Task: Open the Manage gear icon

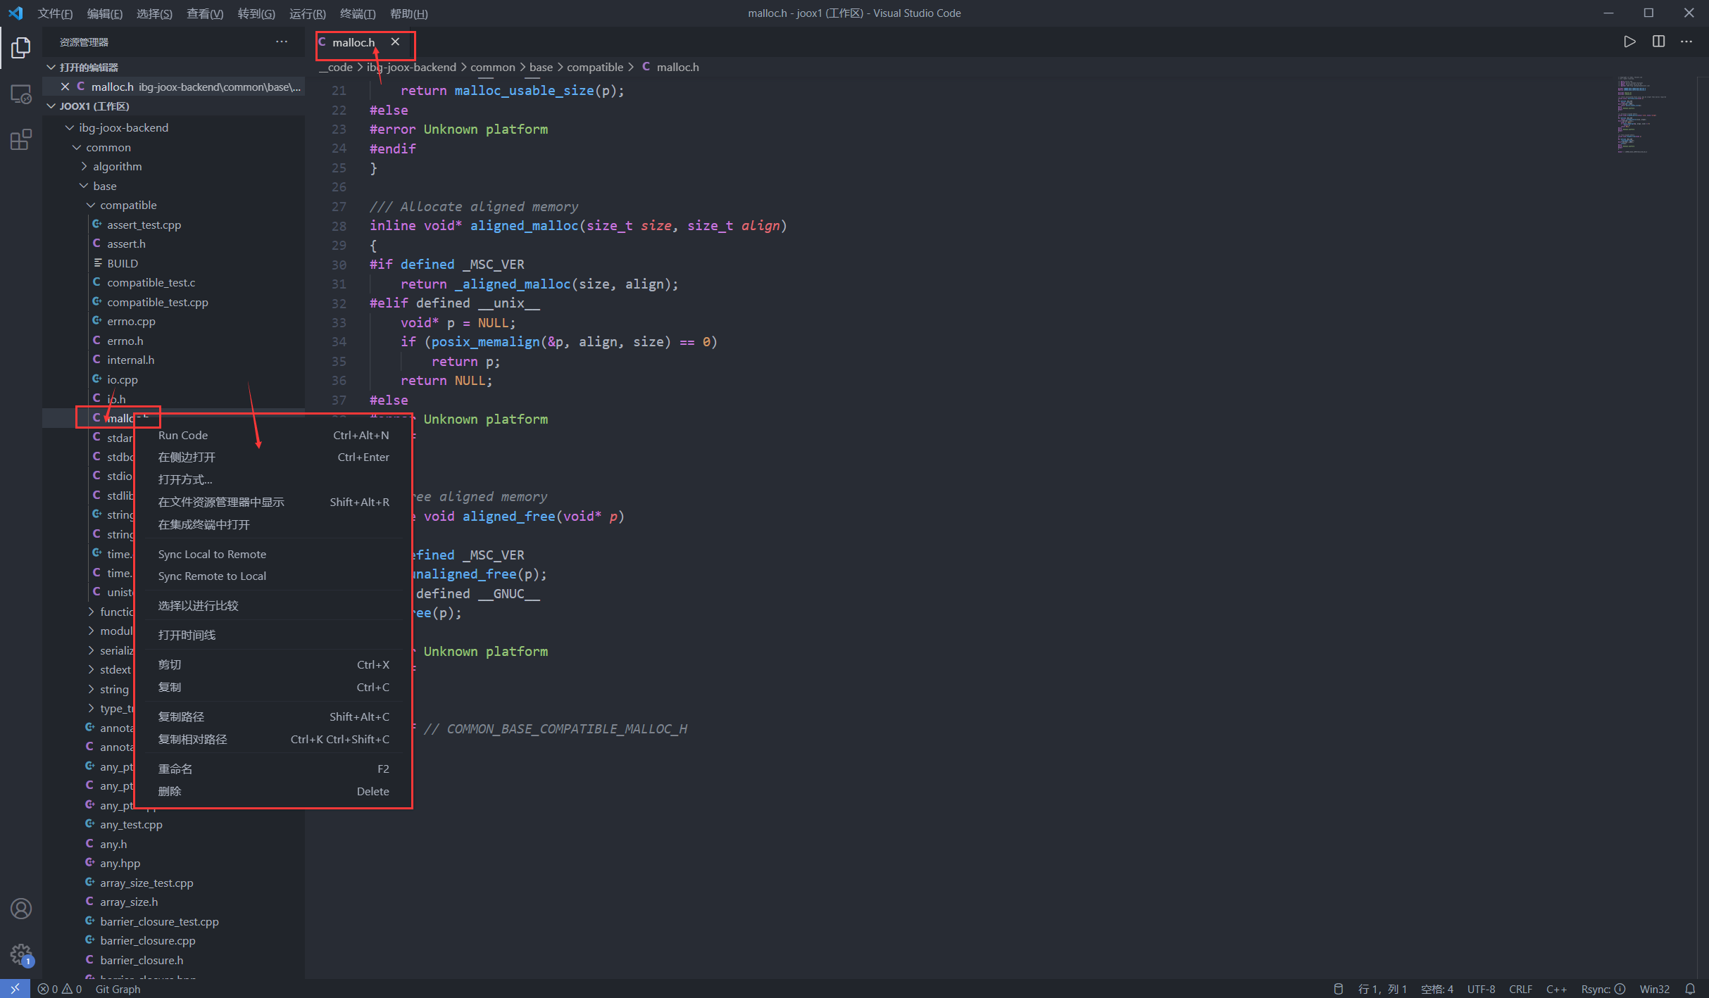Action: tap(21, 954)
